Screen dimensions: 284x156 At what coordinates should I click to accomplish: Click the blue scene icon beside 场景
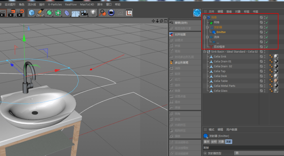209,18
